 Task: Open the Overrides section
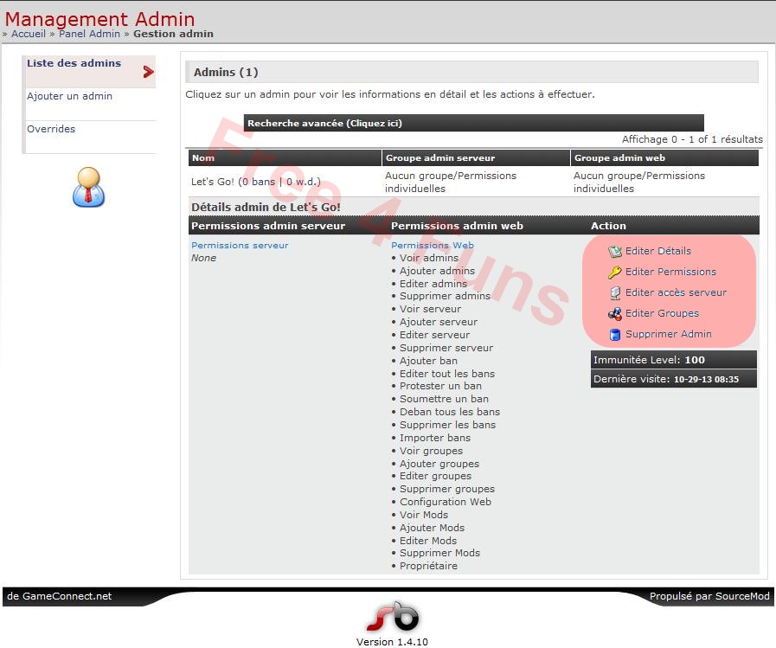(x=50, y=129)
